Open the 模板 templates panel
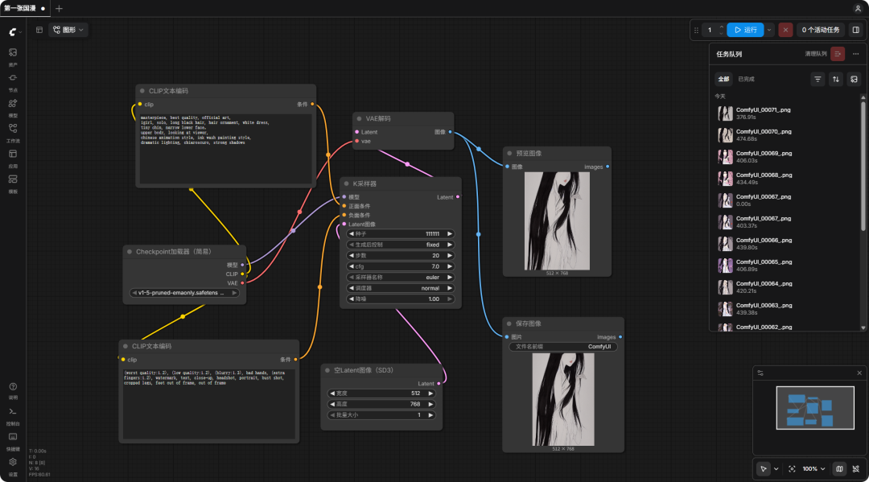869x482 pixels. point(13,183)
